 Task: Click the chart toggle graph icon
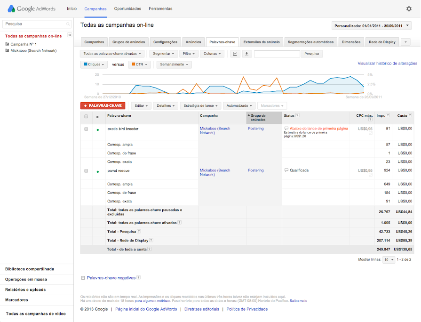click(x=235, y=54)
